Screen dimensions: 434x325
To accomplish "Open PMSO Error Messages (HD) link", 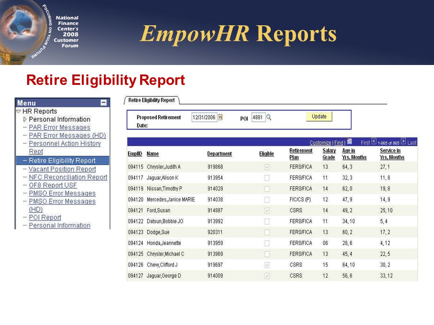I will (x=62, y=205).
